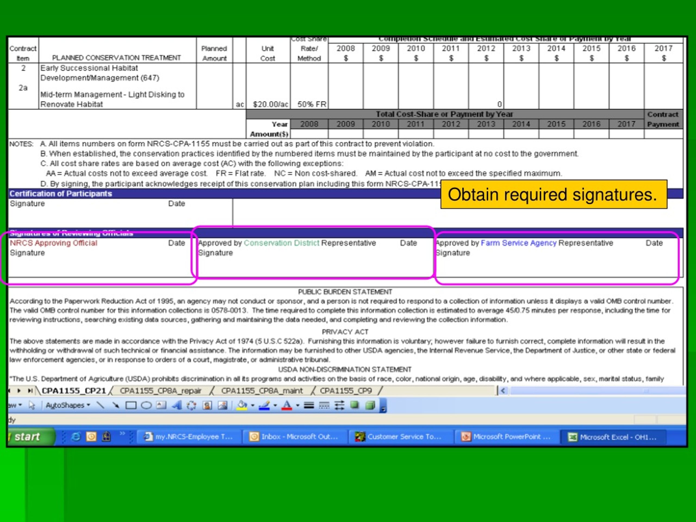Screen dimensions: 696x522
Task: Insert a Text Box from the Drawing toolbar
Action: [161, 405]
